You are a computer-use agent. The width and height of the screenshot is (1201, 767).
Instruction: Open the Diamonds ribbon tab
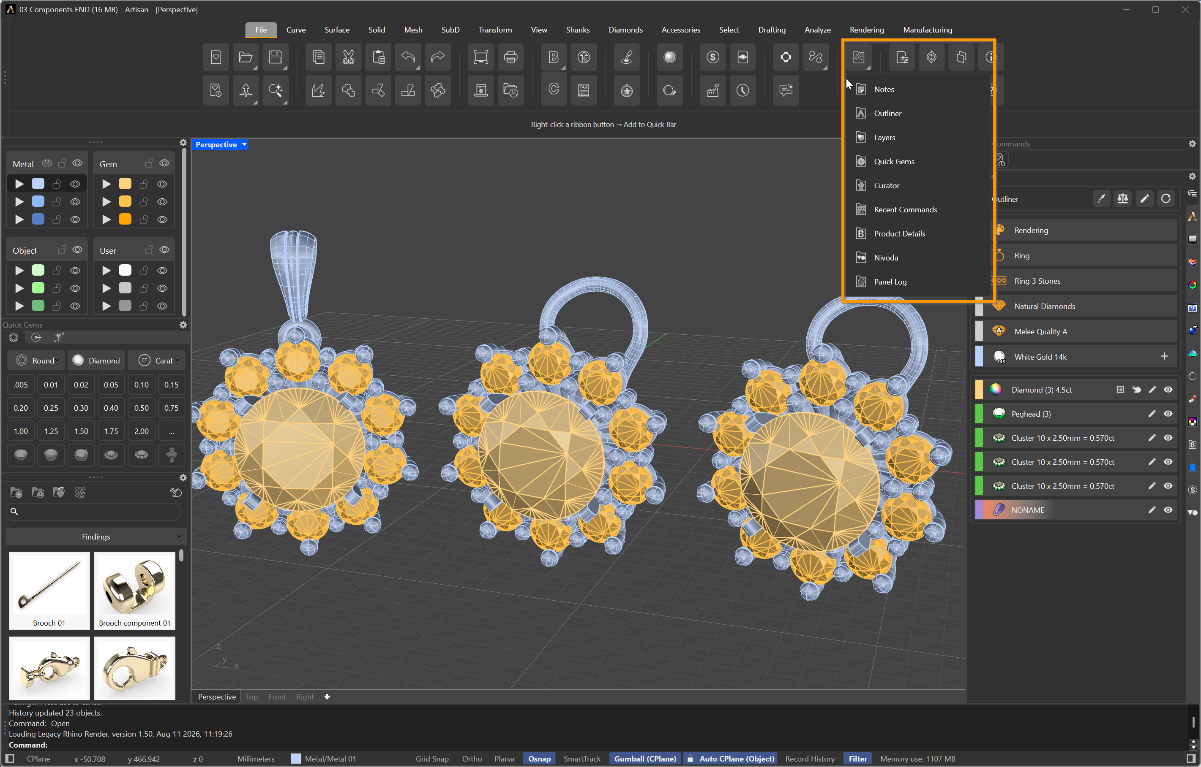625,30
